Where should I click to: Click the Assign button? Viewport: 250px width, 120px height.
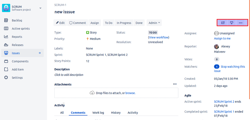[95, 23]
